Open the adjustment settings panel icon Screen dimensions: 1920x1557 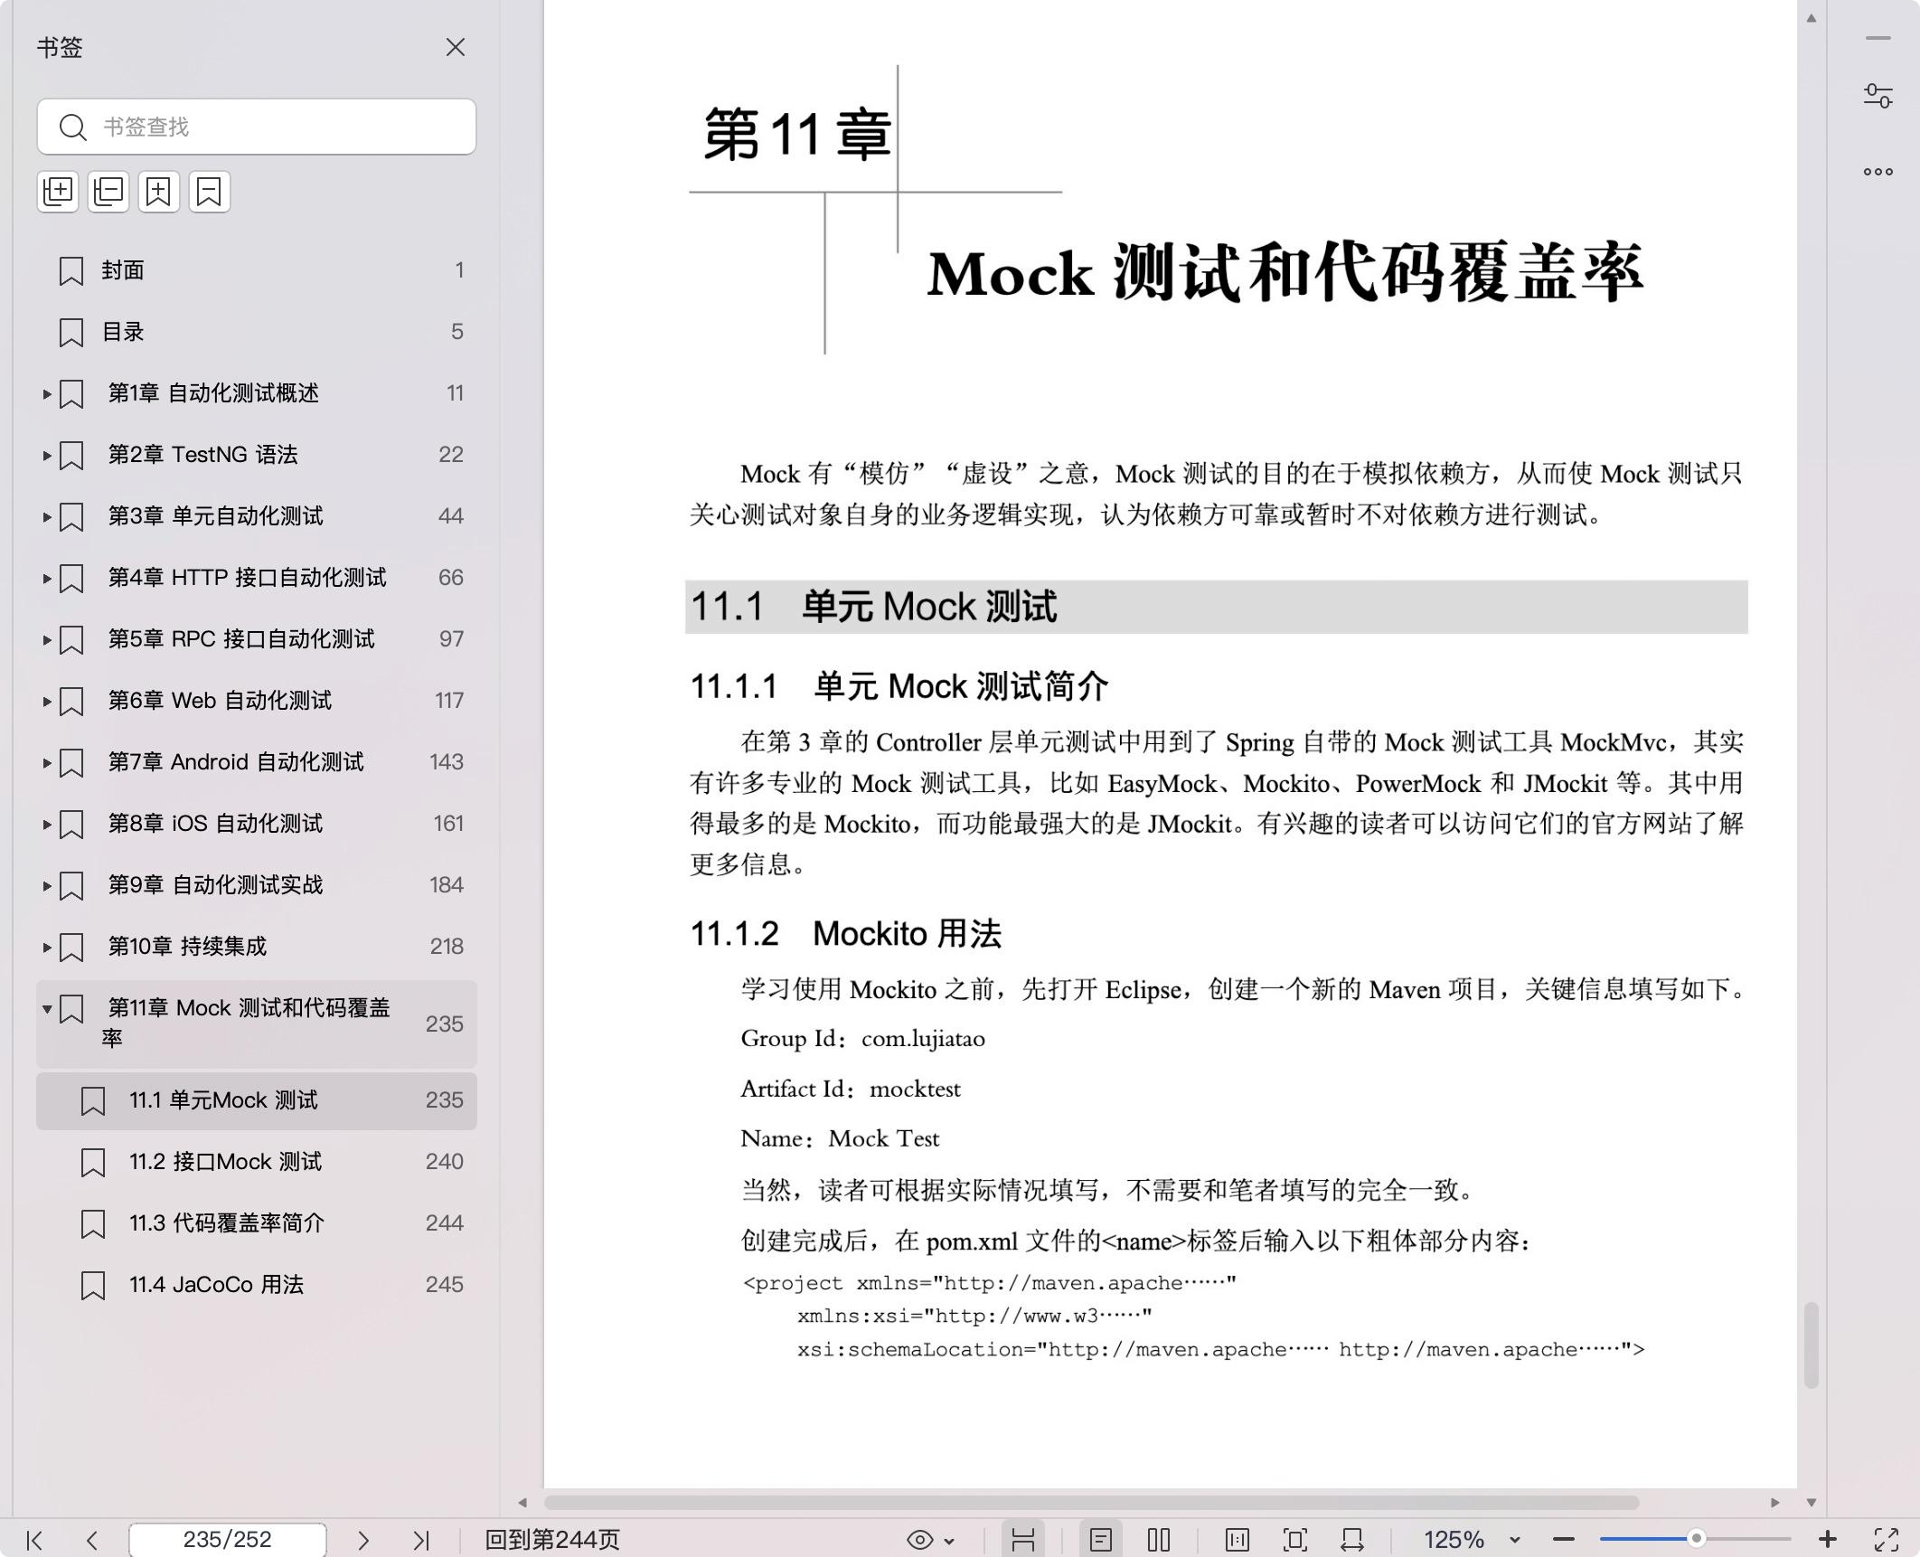(1878, 96)
